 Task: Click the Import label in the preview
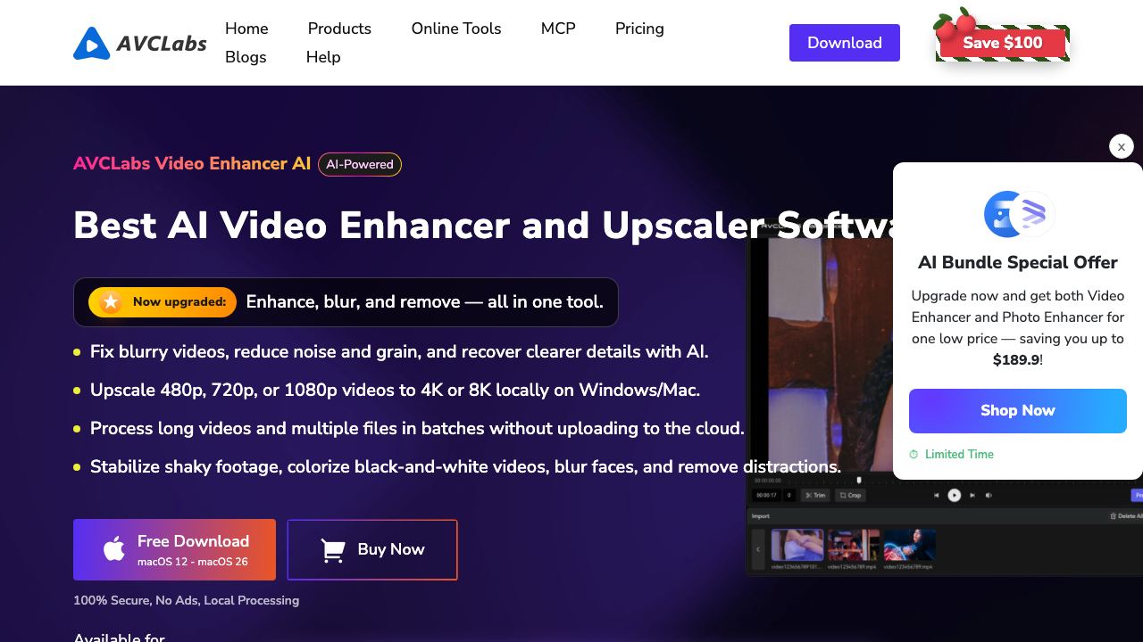(760, 516)
